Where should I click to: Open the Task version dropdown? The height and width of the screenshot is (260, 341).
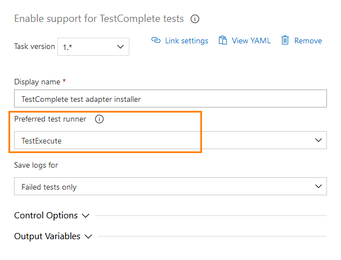93,47
